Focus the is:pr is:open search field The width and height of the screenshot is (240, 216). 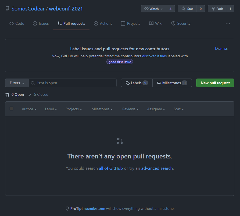[x=73, y=83]
